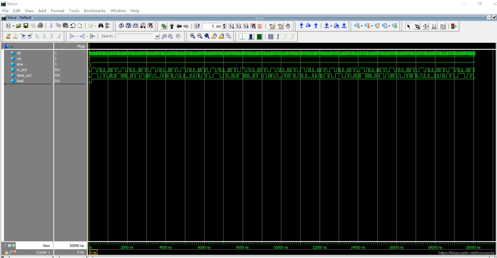497x258 pixels.
Task: Open the add-bookmark flag dropdown arrow
Action: [x=362, y=26]
